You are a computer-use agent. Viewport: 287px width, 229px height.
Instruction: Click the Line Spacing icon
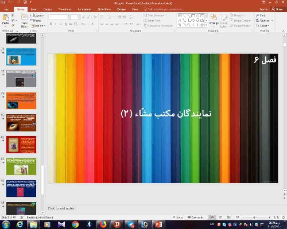click(131, 17)
